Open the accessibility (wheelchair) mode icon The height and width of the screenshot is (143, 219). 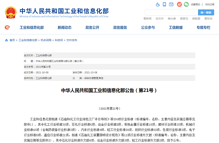pyautogui.click(x=158, y=4)
